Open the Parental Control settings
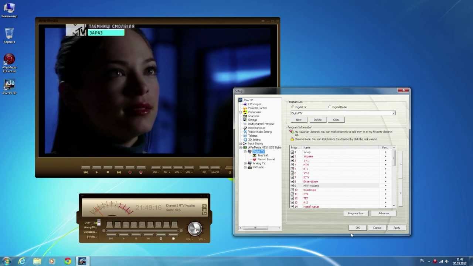The width and height of the screenshot is (473, 266). tap(257, 108)
